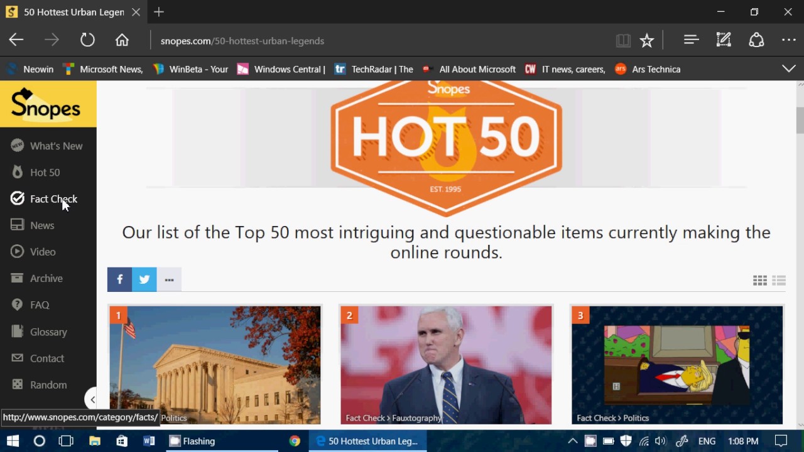This screenshot has height=452, width=804.
Task: Add page to favorites with star icon
Action: pyautogui.click(x=647, y=41)
